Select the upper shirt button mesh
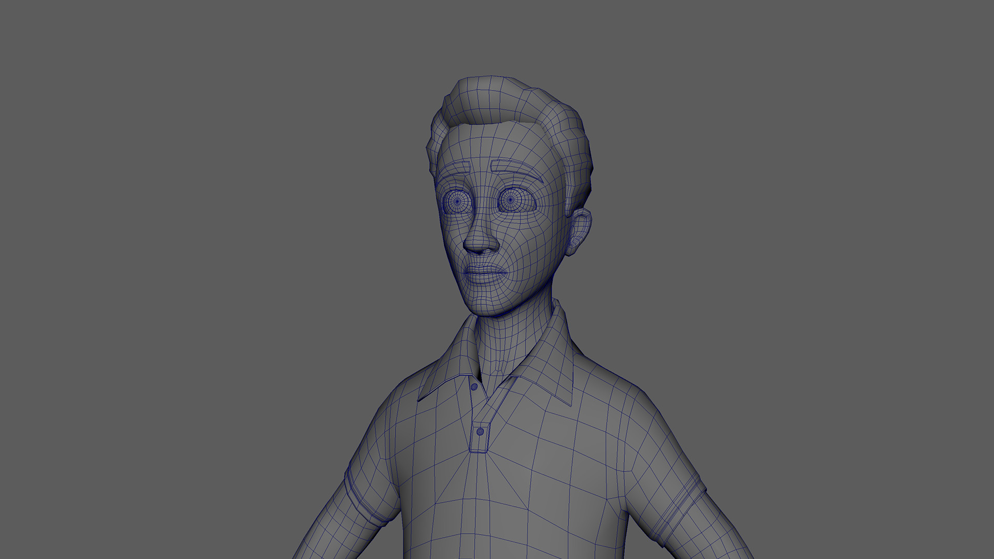This screenshot has width=994, height=559. pos(475,387)
